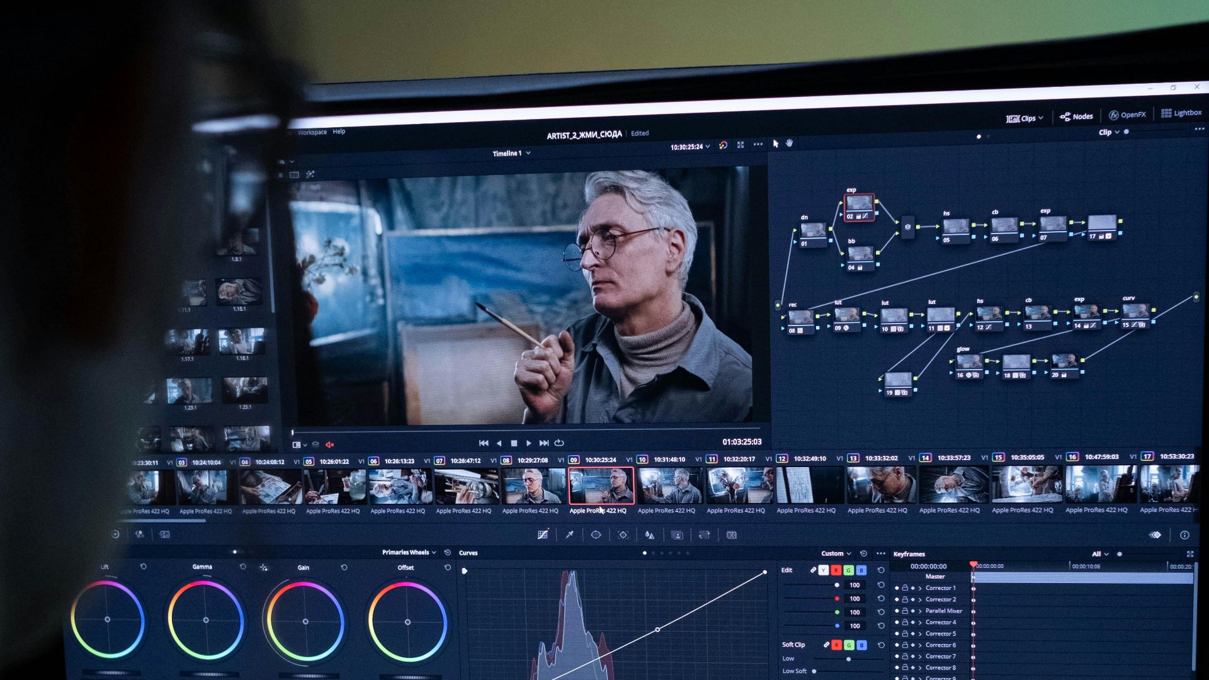Open the Tracker palette
This screenshot has width=1209, height=680.
click(x=623, y=535)
